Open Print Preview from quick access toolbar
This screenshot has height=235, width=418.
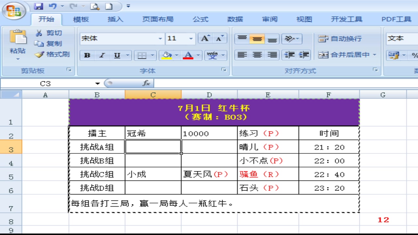[x=95, y=6]
